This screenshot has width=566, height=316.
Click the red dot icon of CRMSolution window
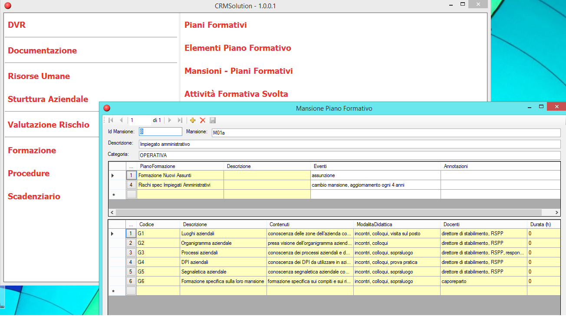click(x=7, y=6)
